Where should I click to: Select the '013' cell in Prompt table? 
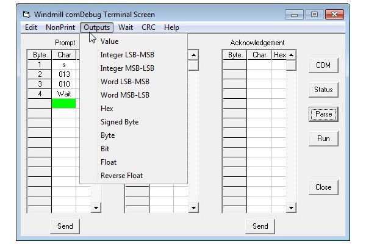tap(63, 74)
